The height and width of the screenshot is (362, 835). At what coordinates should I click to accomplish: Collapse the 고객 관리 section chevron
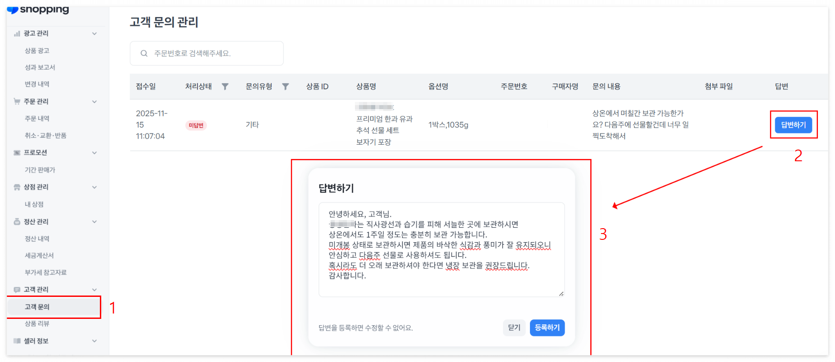coord(94,290)
